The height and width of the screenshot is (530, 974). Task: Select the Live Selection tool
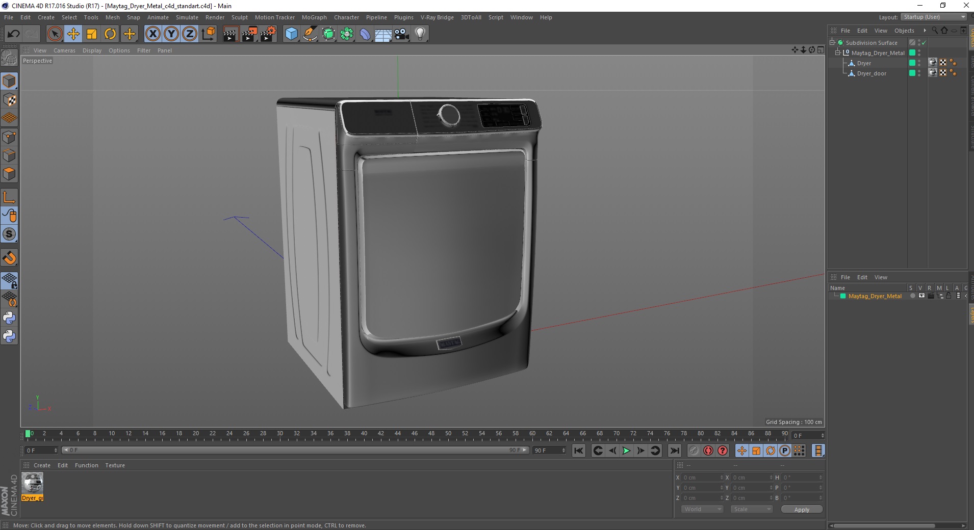[x=55, y=34]
